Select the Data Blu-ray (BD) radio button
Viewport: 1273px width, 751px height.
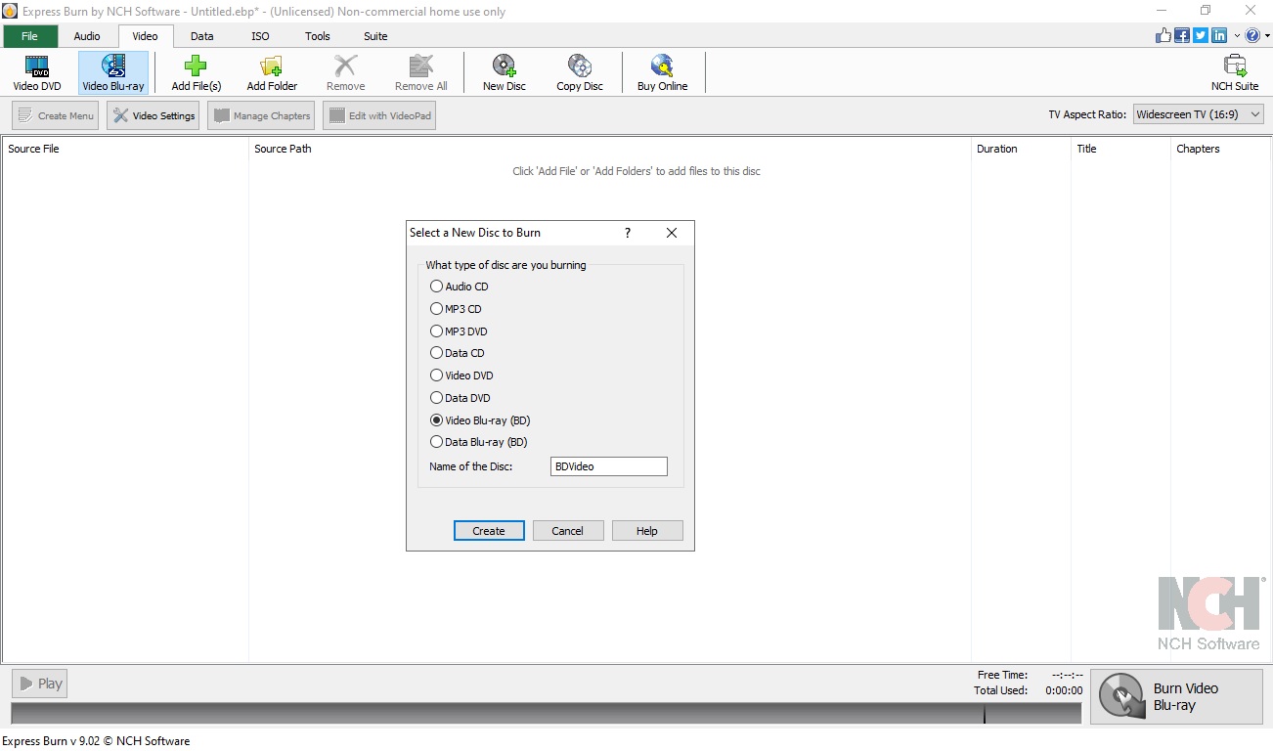[x=437, y=442]
